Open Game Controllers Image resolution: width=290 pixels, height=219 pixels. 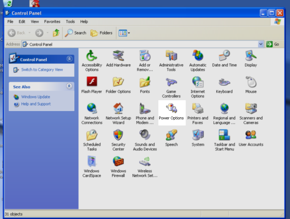tap(171, 87)
